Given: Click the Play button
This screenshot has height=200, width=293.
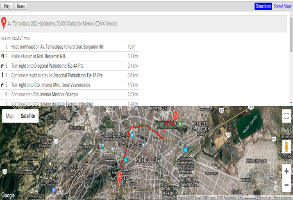Looking at the screenshot, I should click(x=7, y=7).
